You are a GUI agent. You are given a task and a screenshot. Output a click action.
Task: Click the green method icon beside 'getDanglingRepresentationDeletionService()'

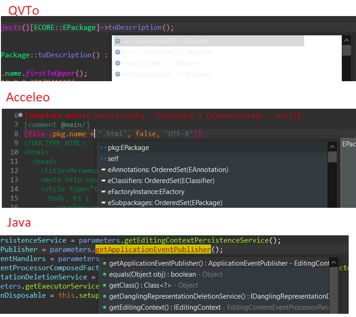(105, 296)
